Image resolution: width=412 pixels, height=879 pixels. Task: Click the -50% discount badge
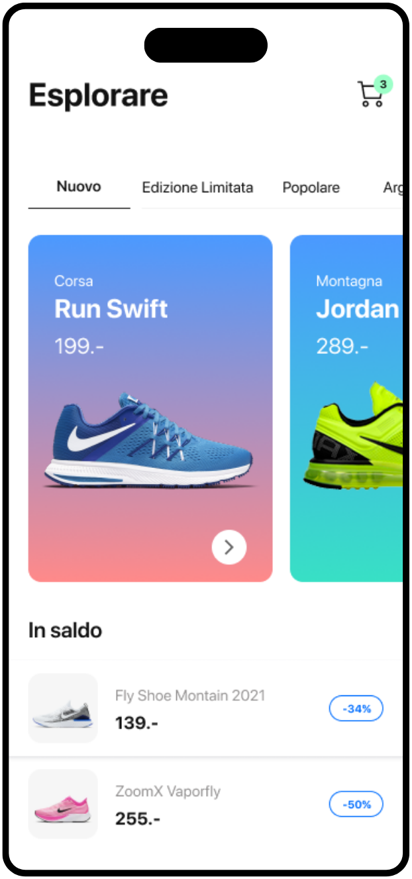[356, 805]
